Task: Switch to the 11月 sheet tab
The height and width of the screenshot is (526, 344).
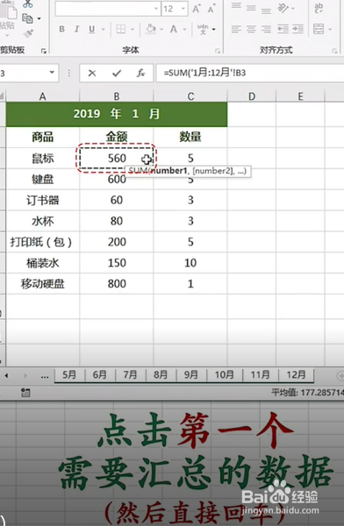Action: pyautogui.click(x=261, y=374)
